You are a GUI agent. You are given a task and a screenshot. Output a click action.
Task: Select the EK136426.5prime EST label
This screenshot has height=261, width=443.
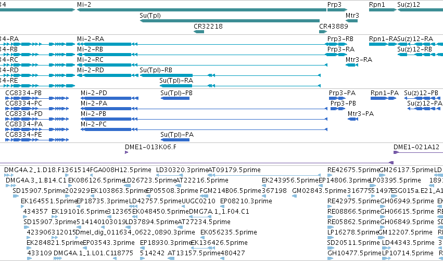point(220,243)
